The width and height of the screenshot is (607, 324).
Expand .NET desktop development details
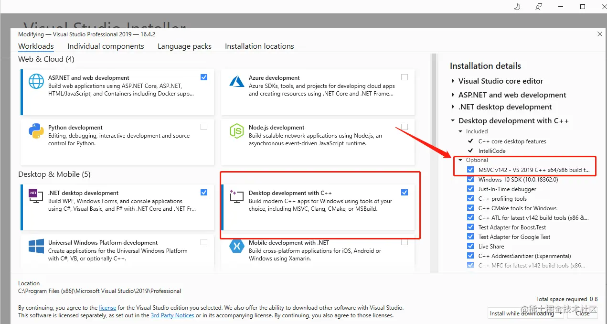click(x=453, y=107)
